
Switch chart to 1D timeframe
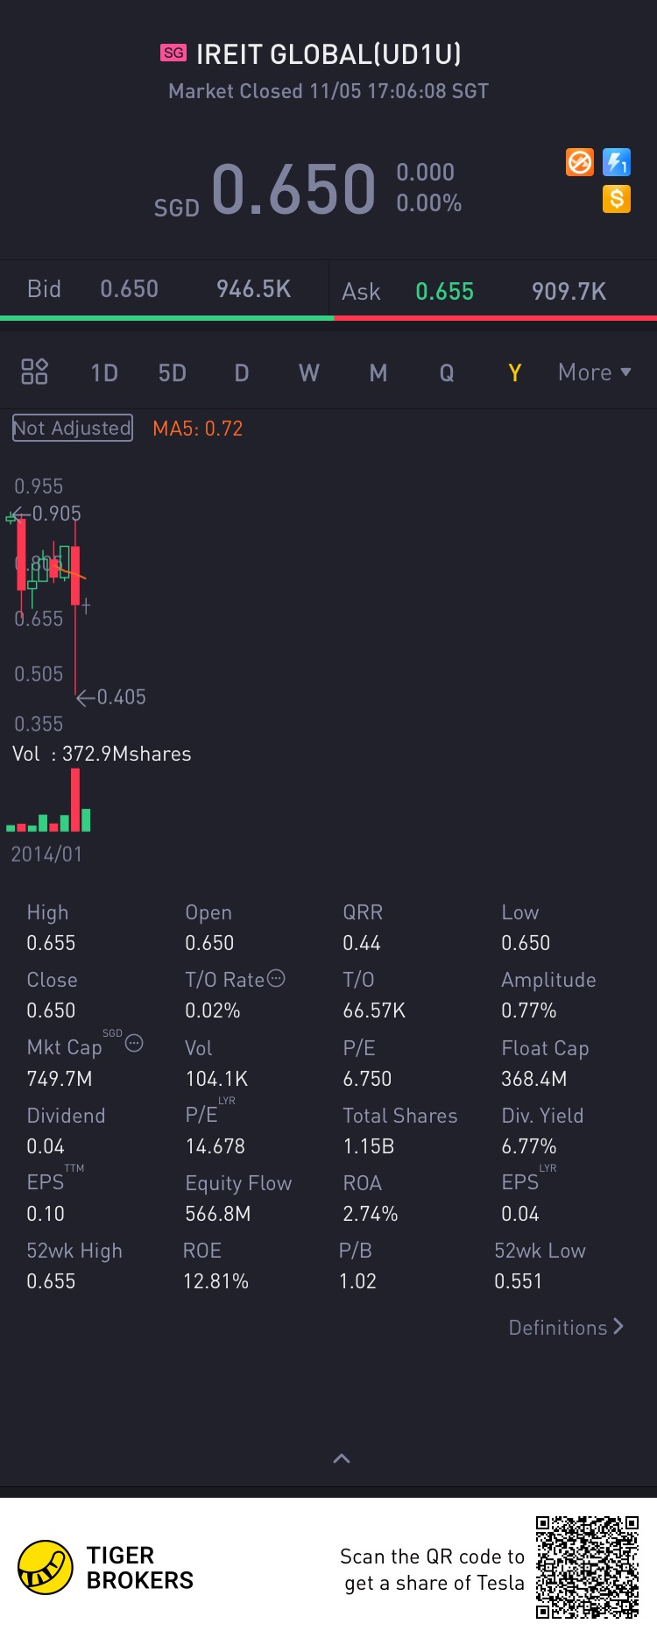click(104, 373)
